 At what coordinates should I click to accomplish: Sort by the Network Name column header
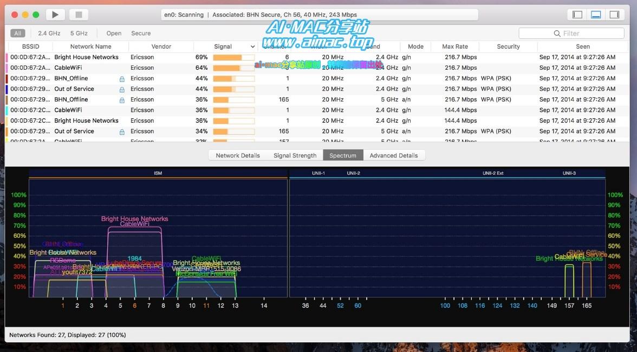(x=90, y=47)
